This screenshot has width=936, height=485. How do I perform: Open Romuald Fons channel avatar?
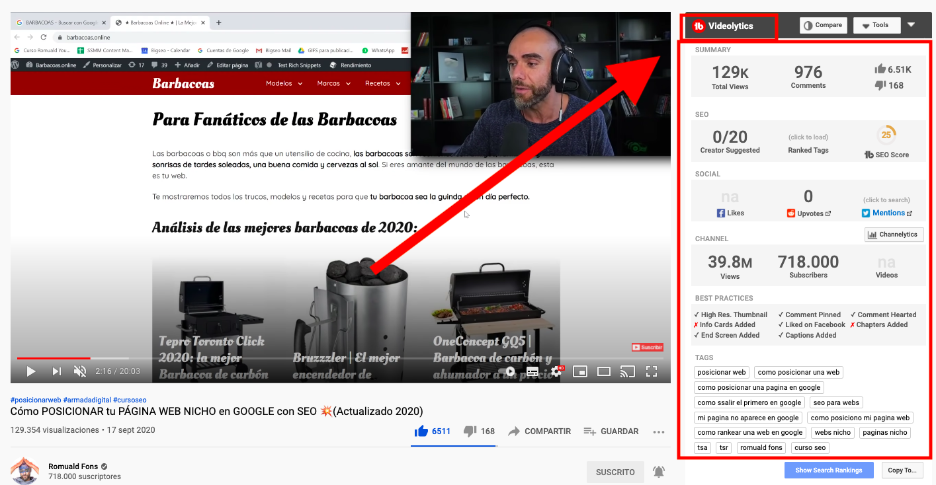coord(24,471)
